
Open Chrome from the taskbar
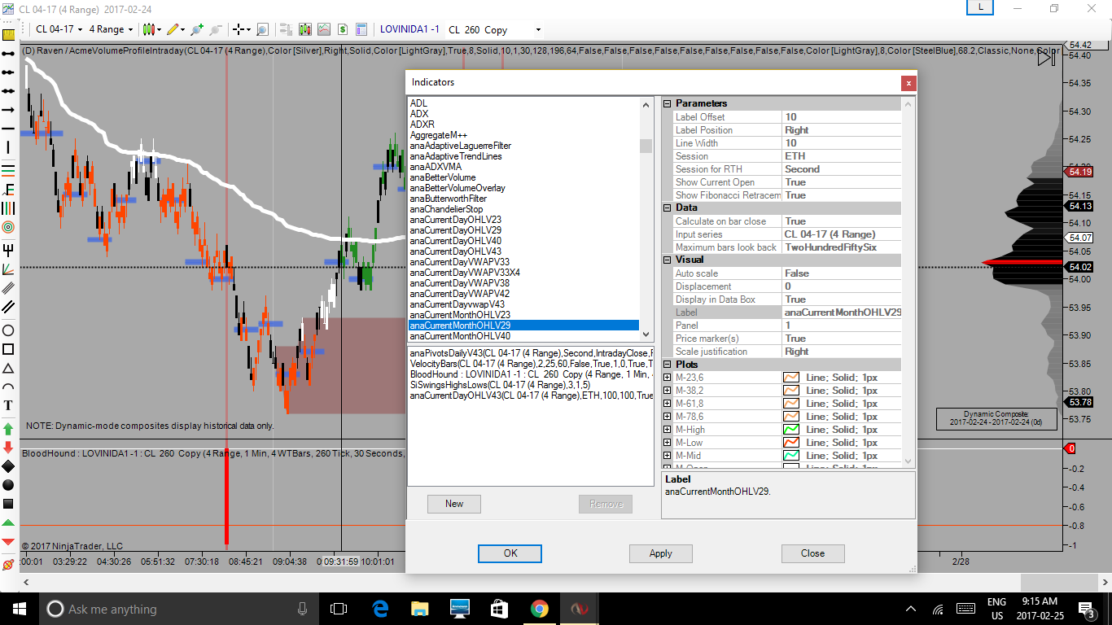coord(539,609)
